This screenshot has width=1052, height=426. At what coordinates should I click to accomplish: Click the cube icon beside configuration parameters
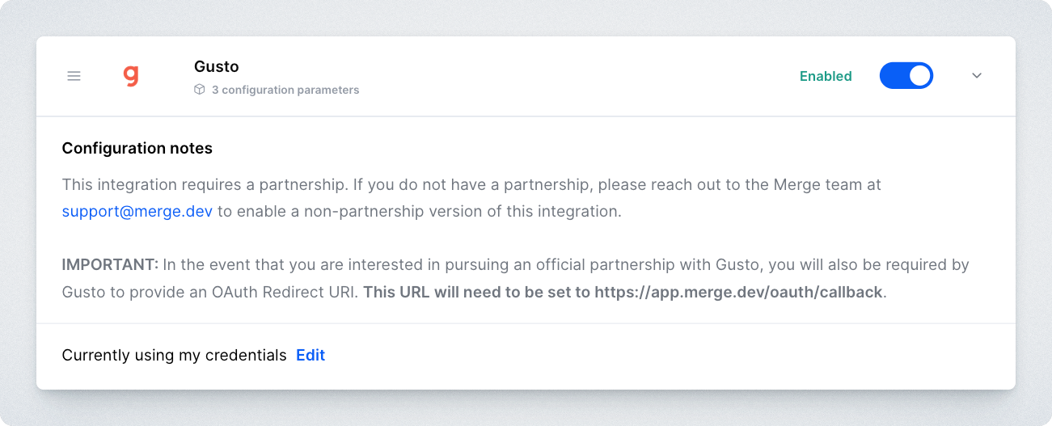pyautogui.click(x=200, y=90)
